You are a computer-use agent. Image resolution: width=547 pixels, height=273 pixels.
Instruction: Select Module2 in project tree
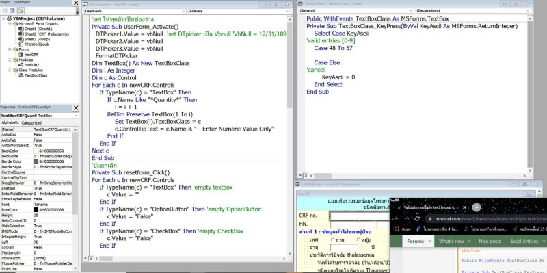point(29,65)
